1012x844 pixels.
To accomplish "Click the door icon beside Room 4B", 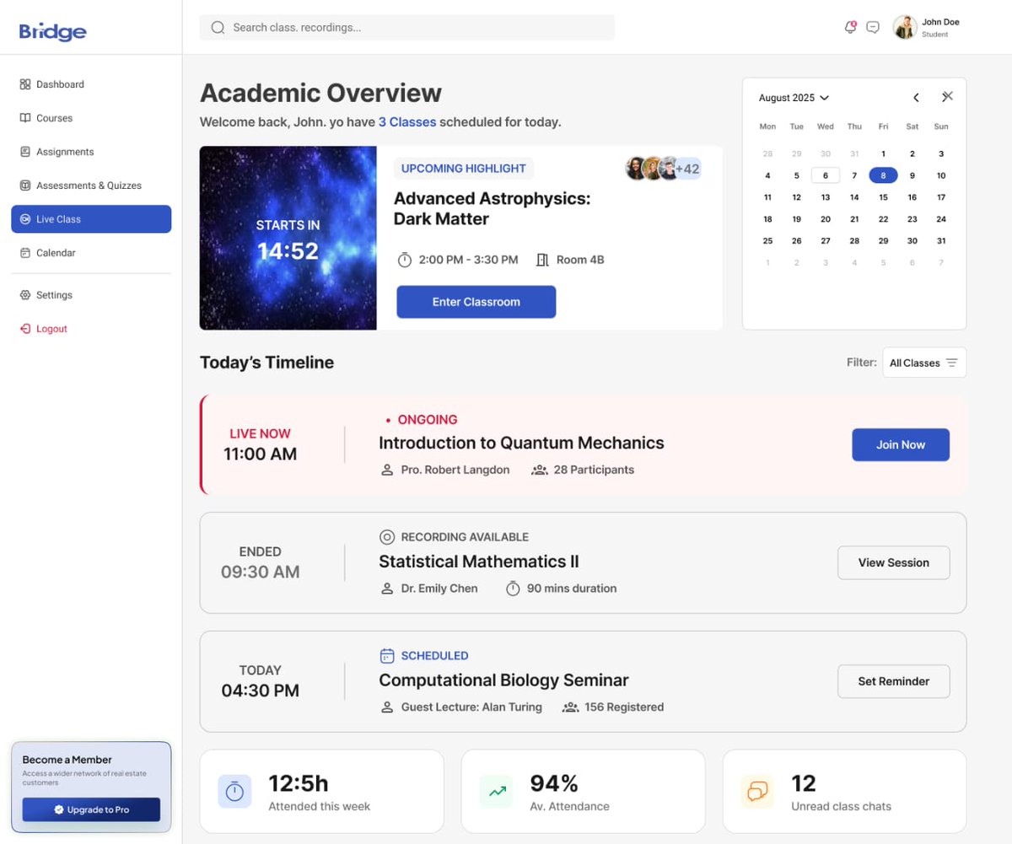I will 542,260.
